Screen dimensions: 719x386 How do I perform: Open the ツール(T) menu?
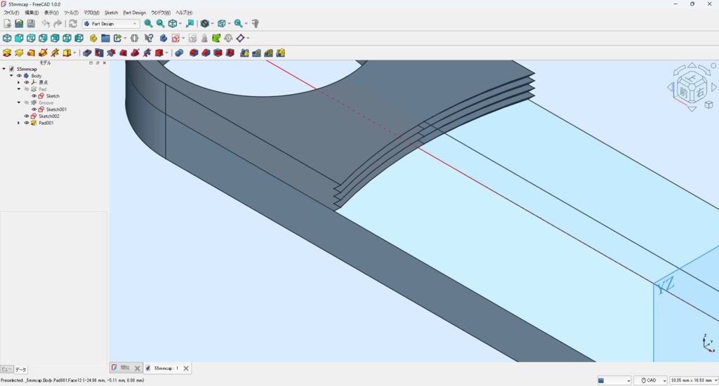tap(71, 13)
